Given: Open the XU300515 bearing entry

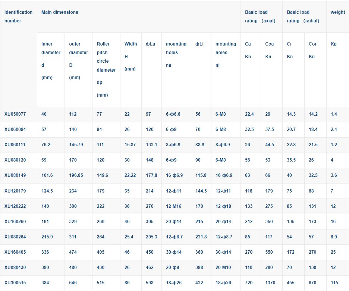Looking at the screenshot, I should (15, 283).
